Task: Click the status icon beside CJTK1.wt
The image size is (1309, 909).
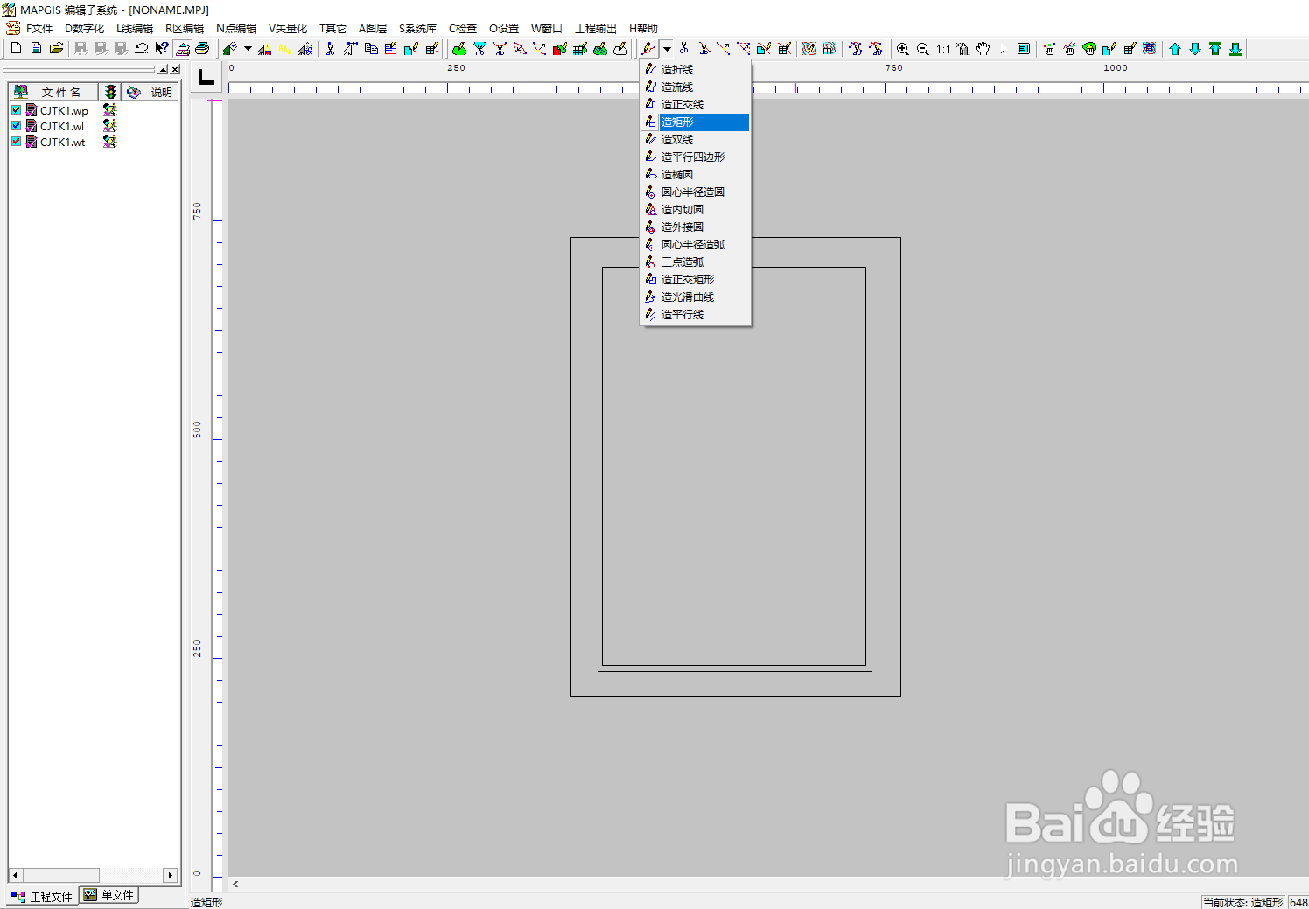Action: (109, 142)
